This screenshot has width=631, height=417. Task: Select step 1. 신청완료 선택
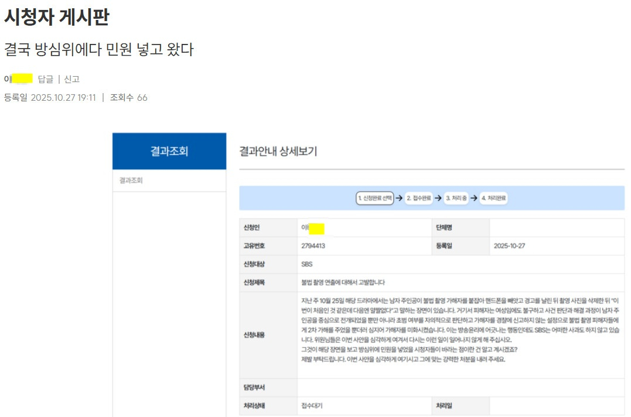click(375, 199)
